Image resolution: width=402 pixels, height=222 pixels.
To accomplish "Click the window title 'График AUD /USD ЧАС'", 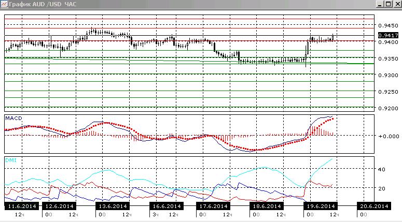I will (43, 4).
